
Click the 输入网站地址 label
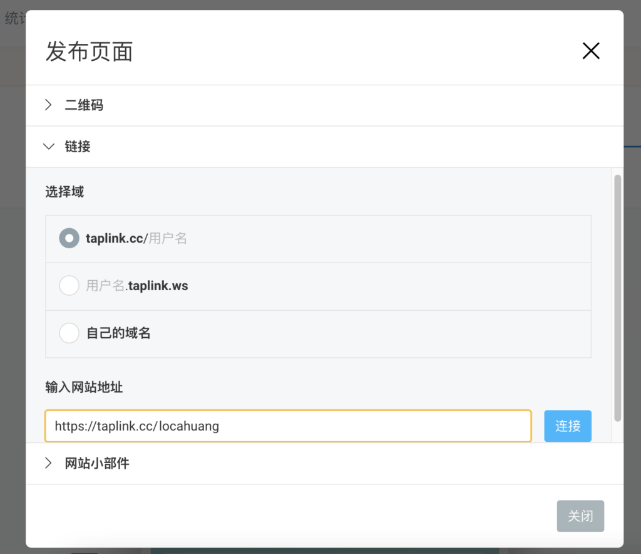tap(84, 387)
